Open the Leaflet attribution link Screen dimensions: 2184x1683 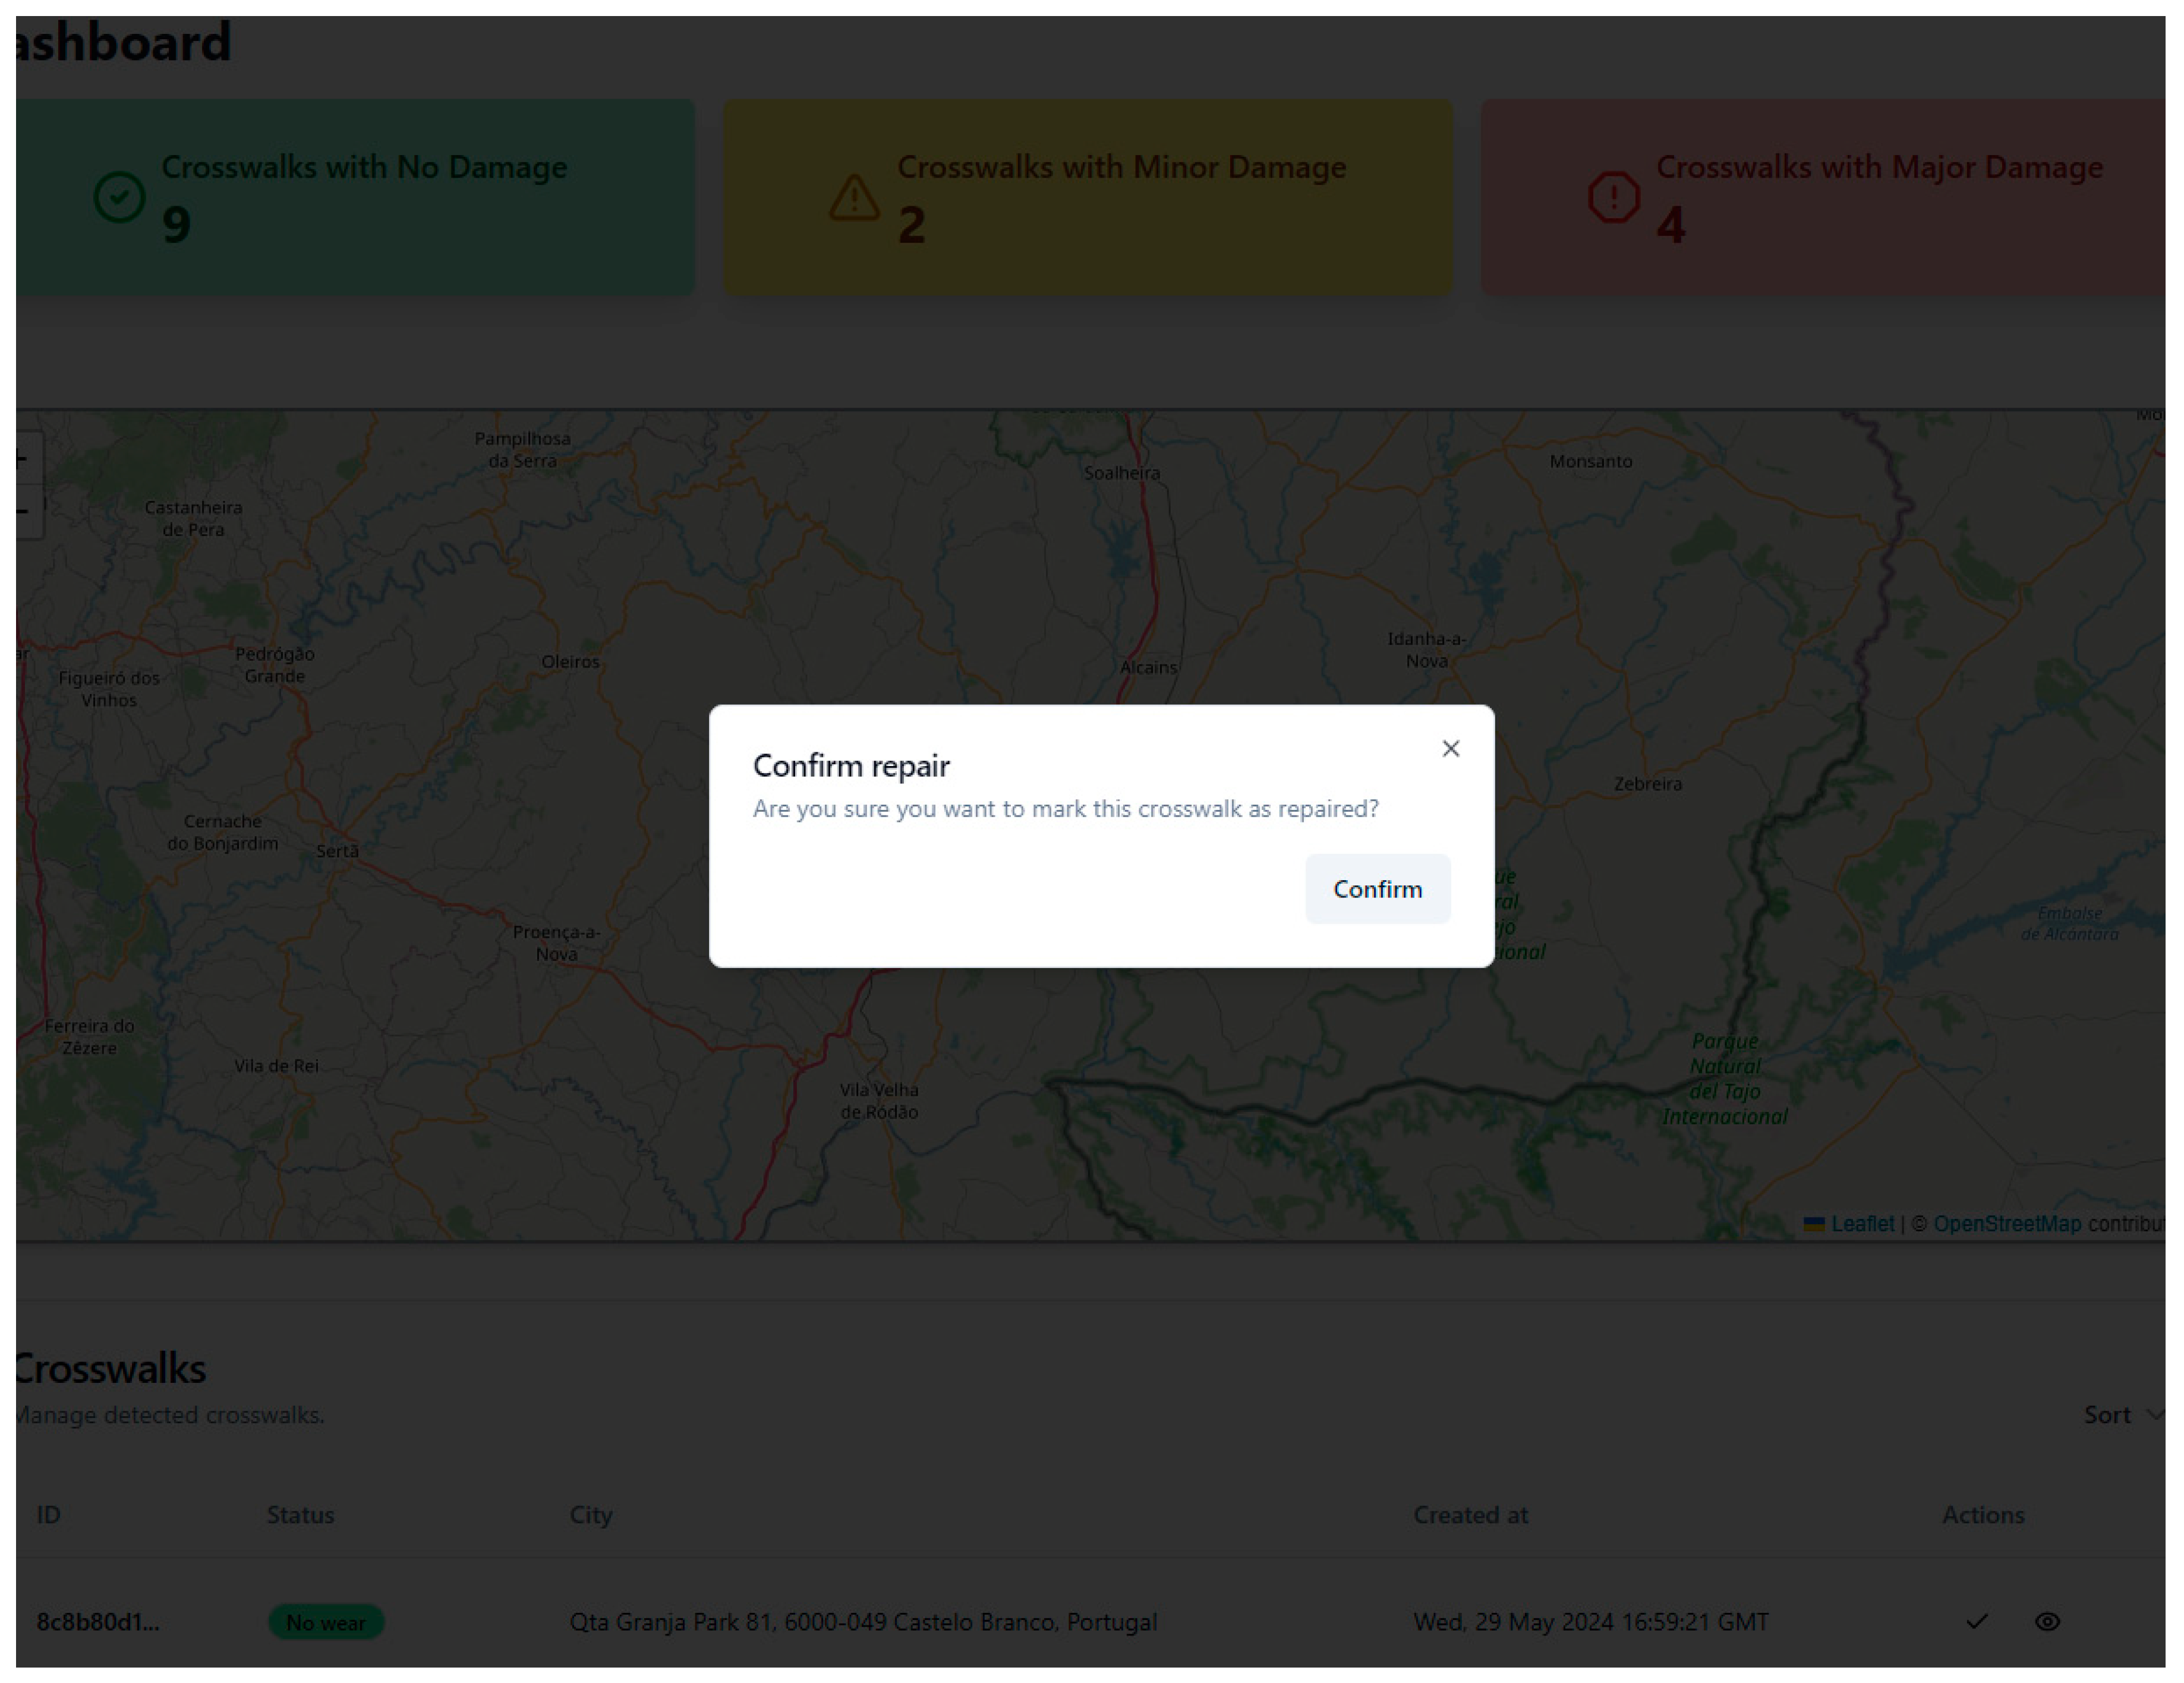pyautogui.click(x=1862, y=1223)
